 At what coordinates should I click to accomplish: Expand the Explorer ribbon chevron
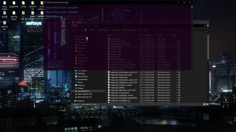coord(205,26)
